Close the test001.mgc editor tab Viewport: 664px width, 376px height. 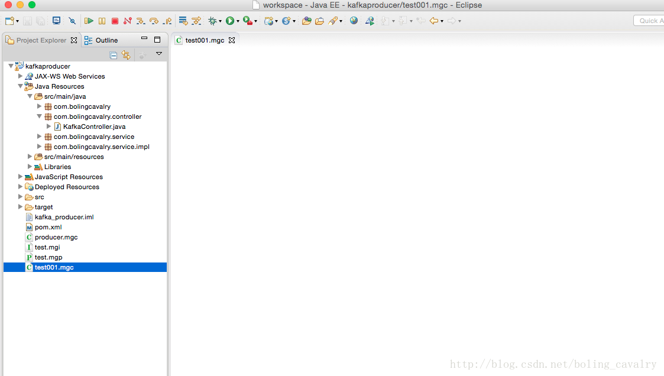(x=232, y=40)
